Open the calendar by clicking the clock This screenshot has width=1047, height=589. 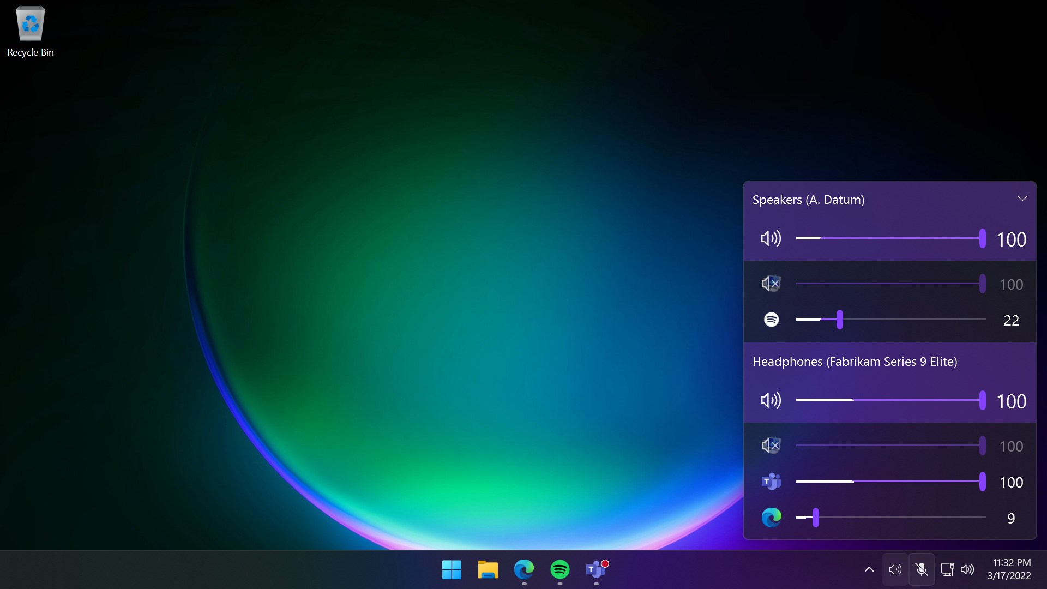1010,569
